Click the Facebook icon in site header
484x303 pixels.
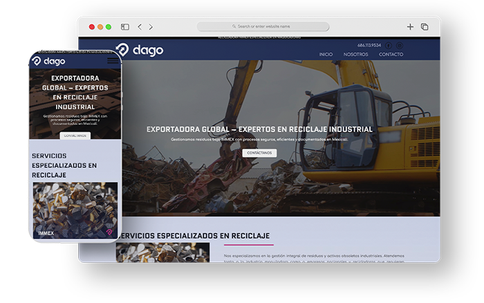(x=389, y=46)
